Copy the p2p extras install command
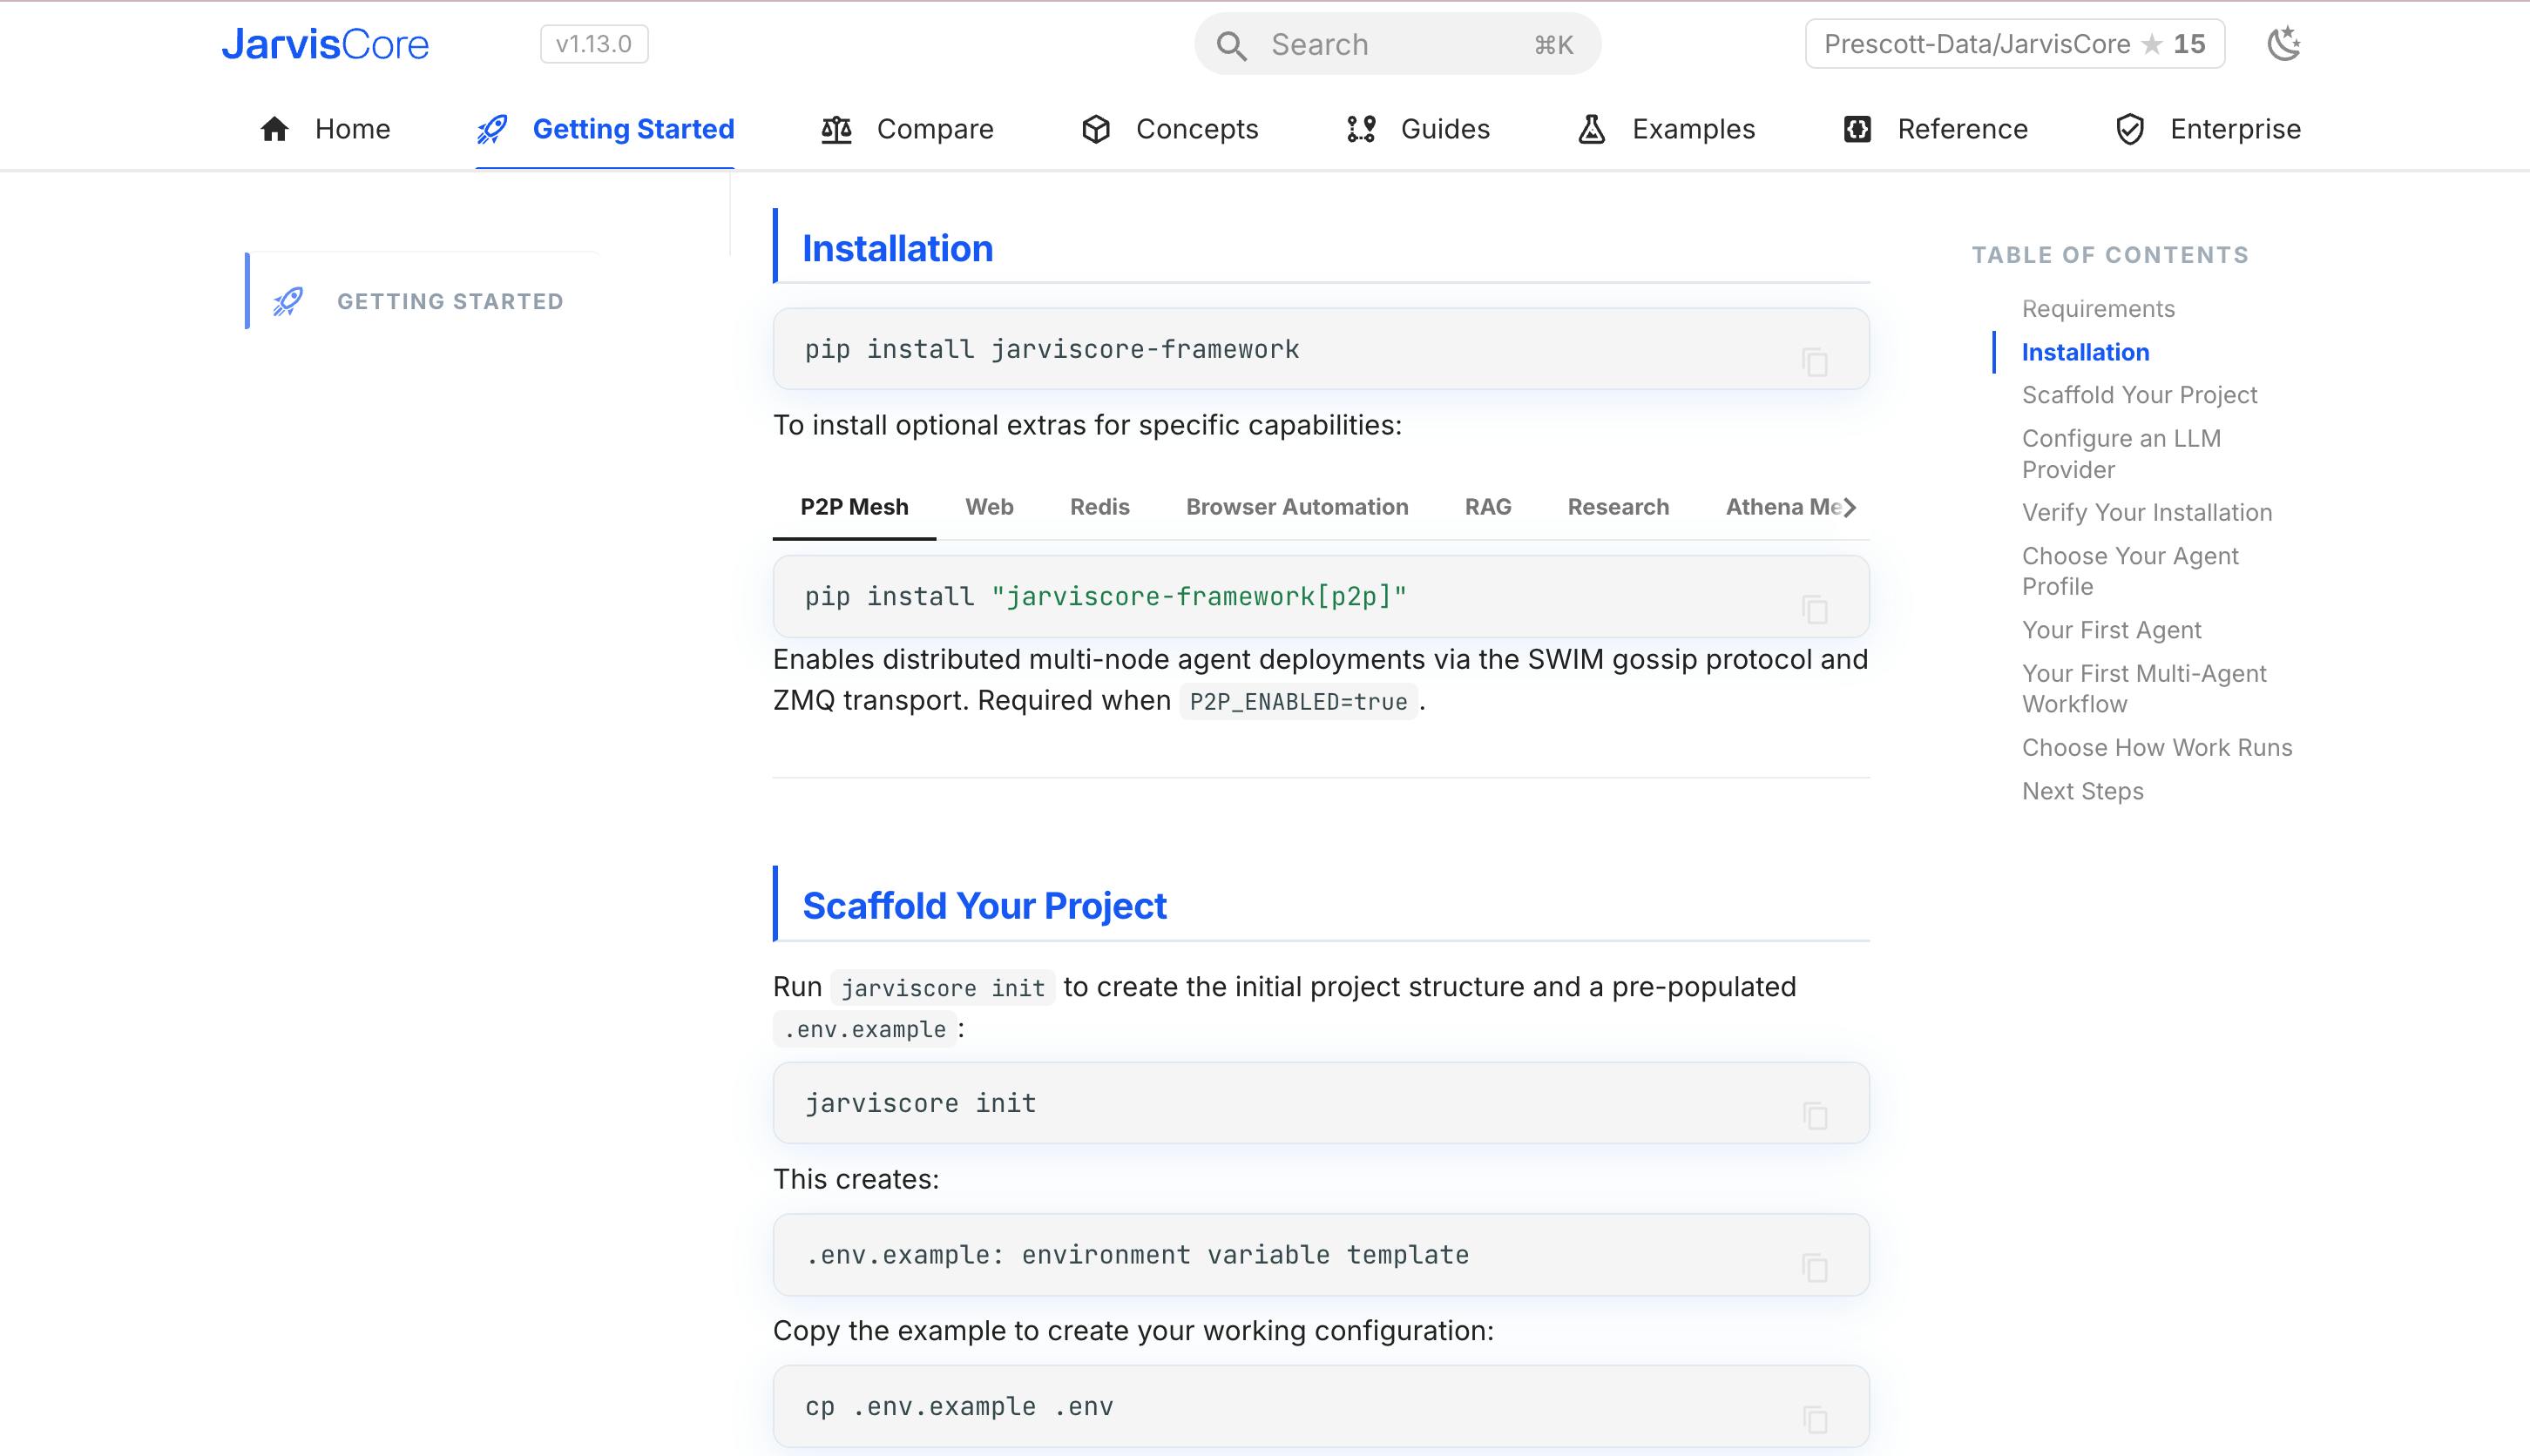This screenshot has height=1456, width=2530. 1815,609
